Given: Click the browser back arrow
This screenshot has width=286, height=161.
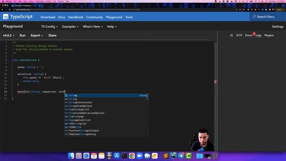Looking at the screenshot, I should [2, 9].
